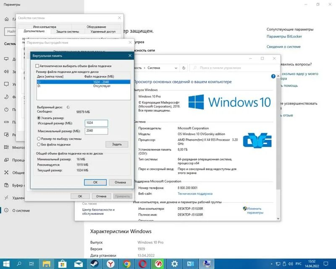Click OK in Performance Options dialog
This screenshot has height=269, width=336.
[80, 196]
